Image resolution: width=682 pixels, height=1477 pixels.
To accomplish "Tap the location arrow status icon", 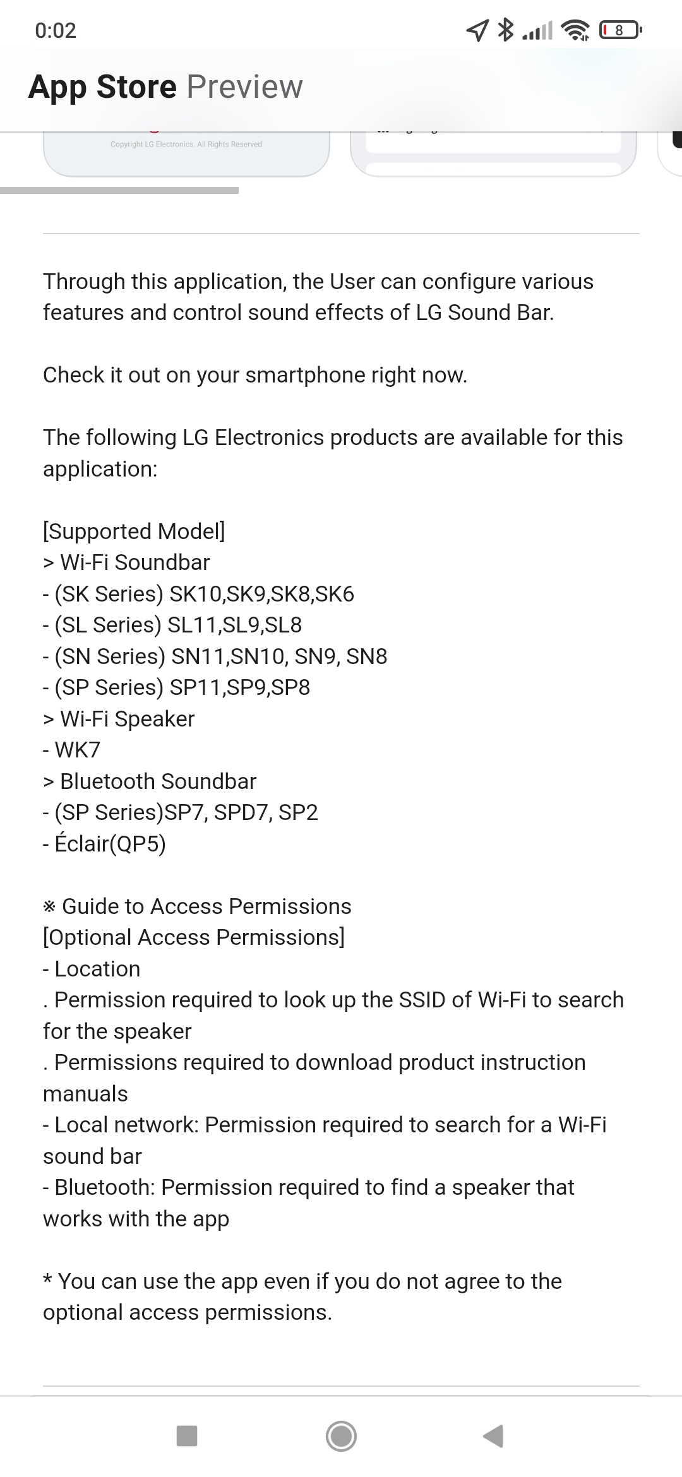I will point(477,30).
